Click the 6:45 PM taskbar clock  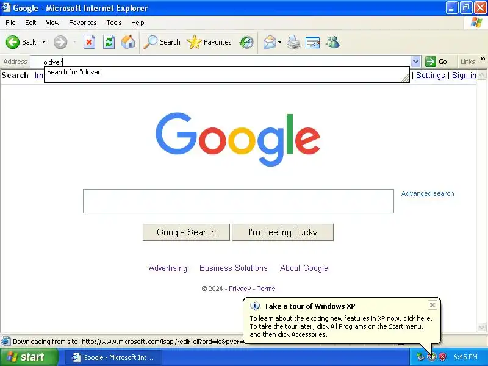(465, 357)
